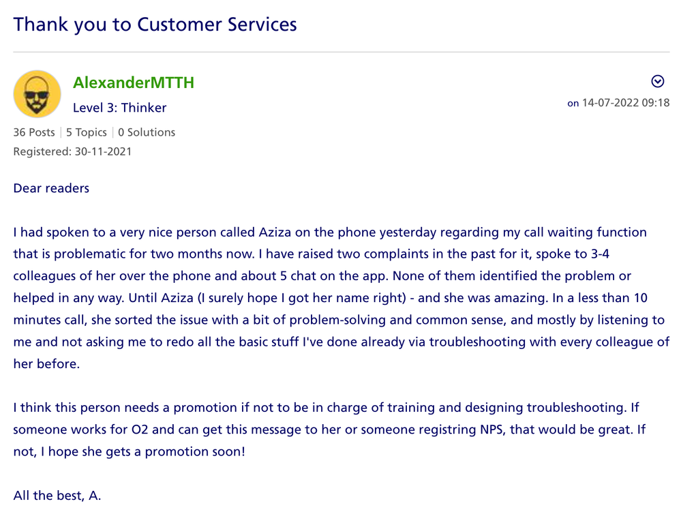Open the 'Thank you to Customer Services' title

point(155,25)
